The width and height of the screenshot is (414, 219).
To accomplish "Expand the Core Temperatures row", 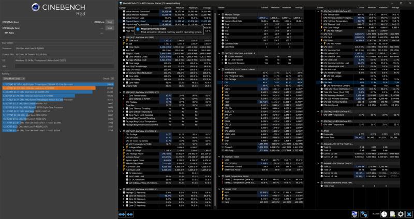I will (124, 96).
